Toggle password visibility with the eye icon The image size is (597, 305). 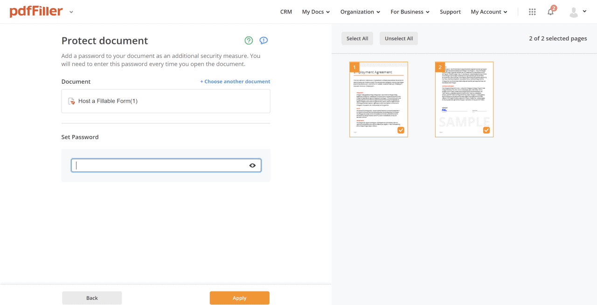click(x=252, y=165)
